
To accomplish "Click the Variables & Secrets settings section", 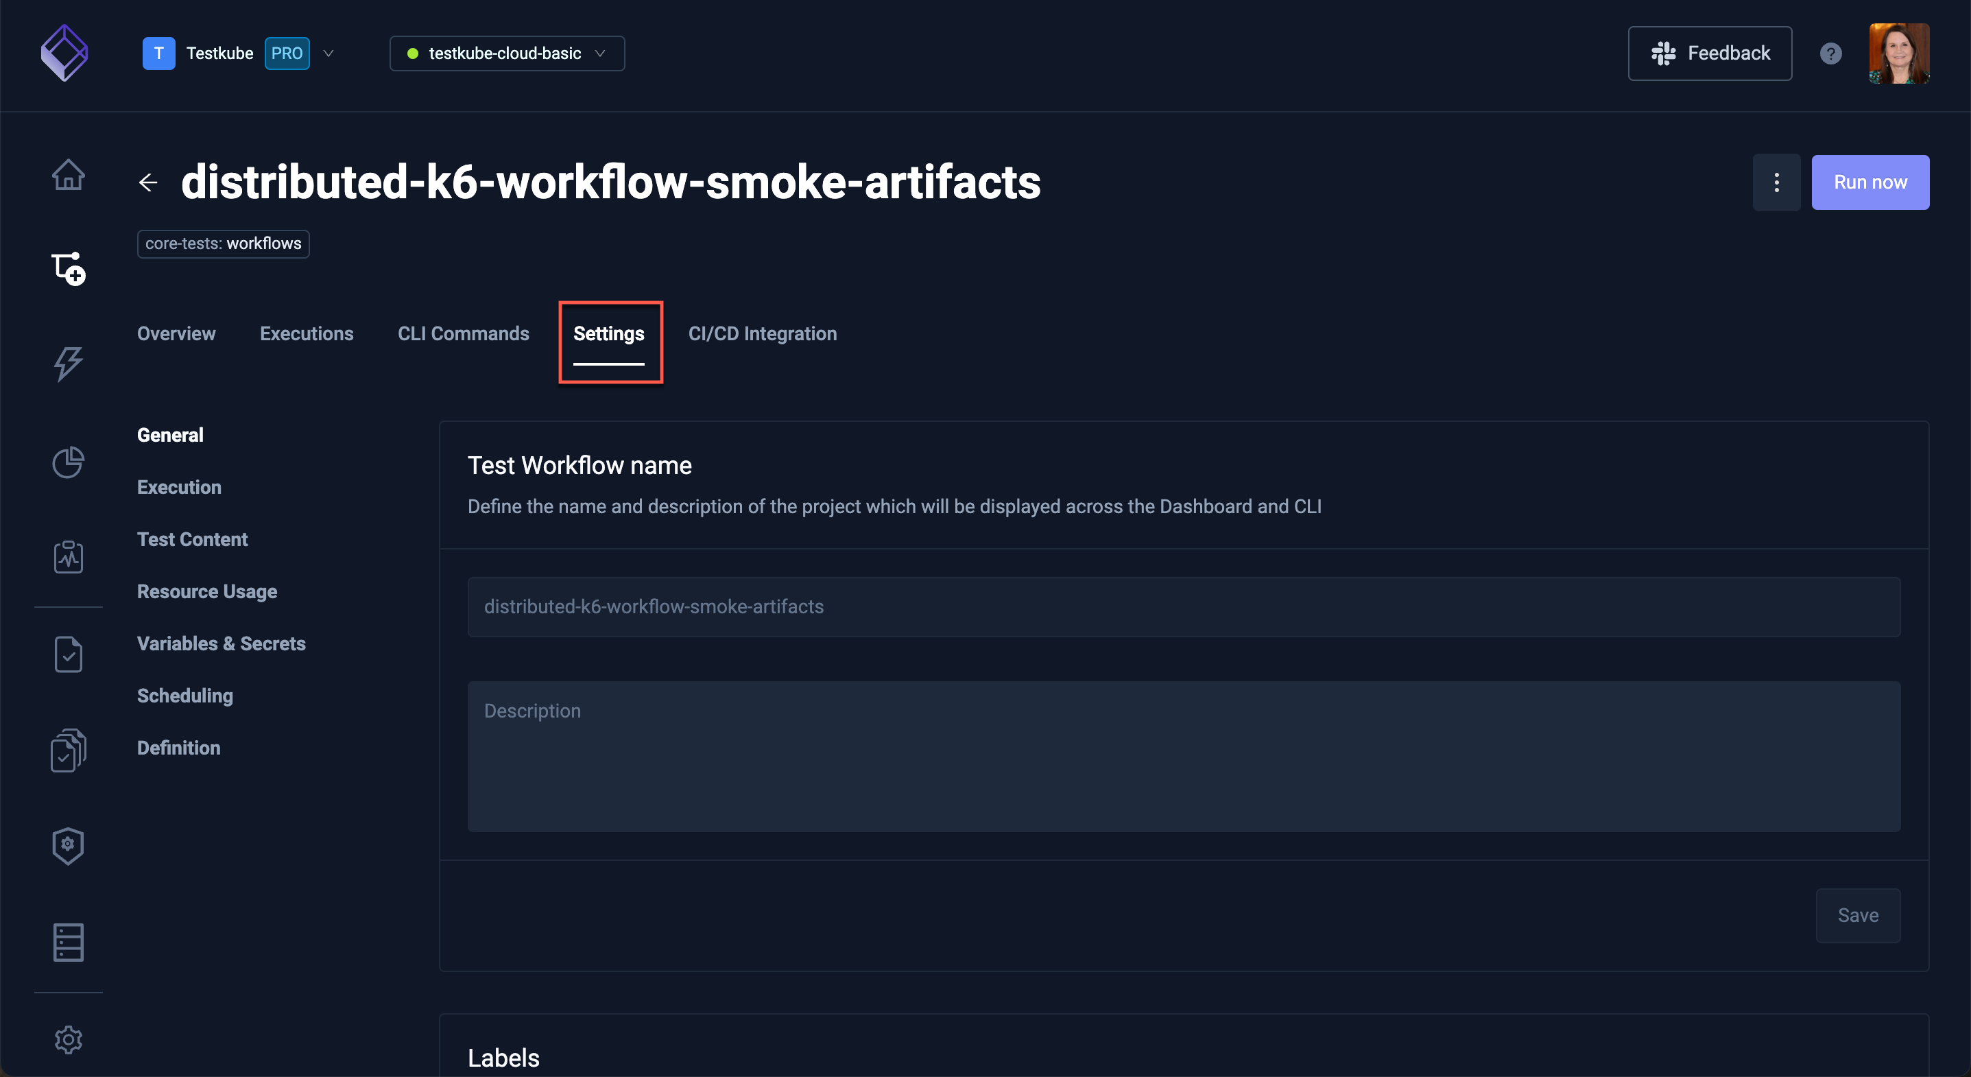I will (222, 643).
